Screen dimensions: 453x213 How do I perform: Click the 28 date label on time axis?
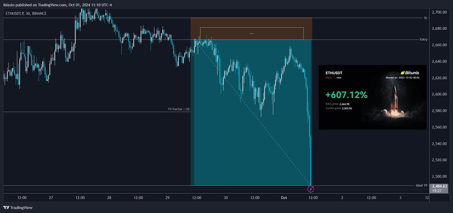pyautogui.click(x=109, y=198)
